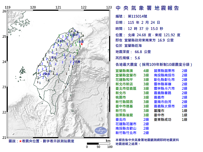Viewport: 203px width, 152px height.
Task: Click the red epicenter star on the map
Action: click(x=81, y=44)
